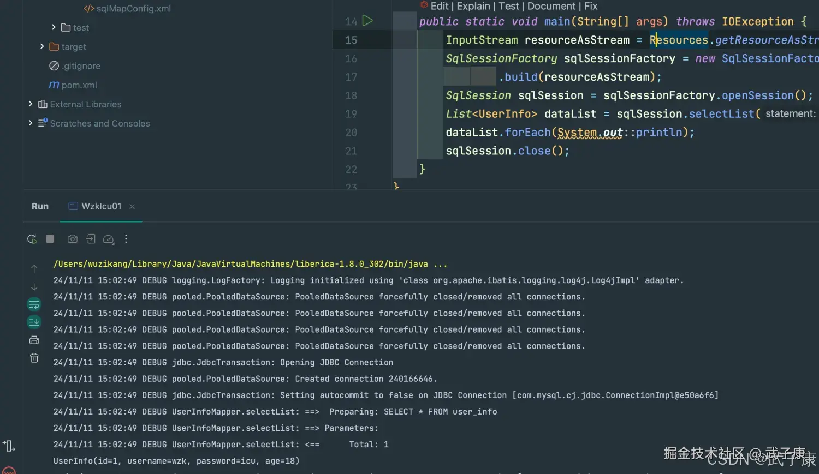Click the UserInfo(id=1...) output line
The height and width of the screenshot is (474, 819).
pos(176,461)
